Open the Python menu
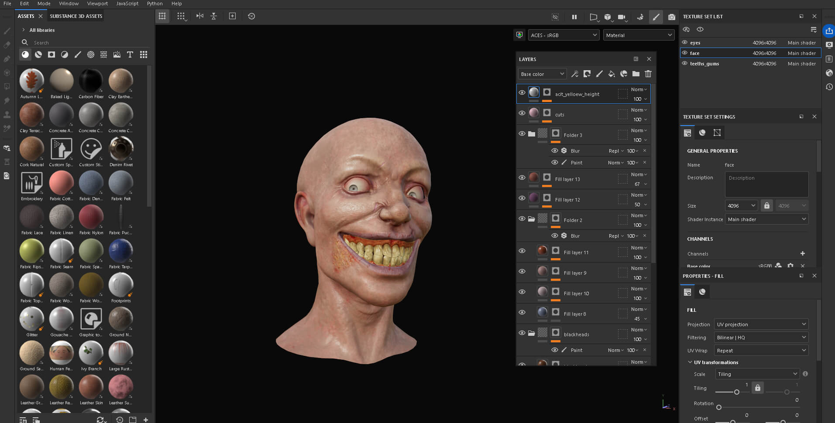This screenshot has height=423, width=835. click(x=155, y=3)
